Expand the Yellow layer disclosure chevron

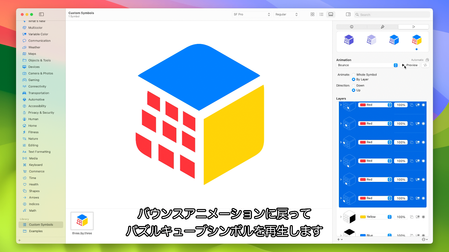(x=341, y=217)
